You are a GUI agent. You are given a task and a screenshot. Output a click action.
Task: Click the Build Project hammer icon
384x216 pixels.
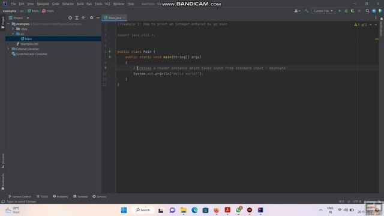click(307, 11)
